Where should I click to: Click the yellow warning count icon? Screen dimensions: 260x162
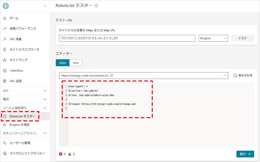[70, 154]
